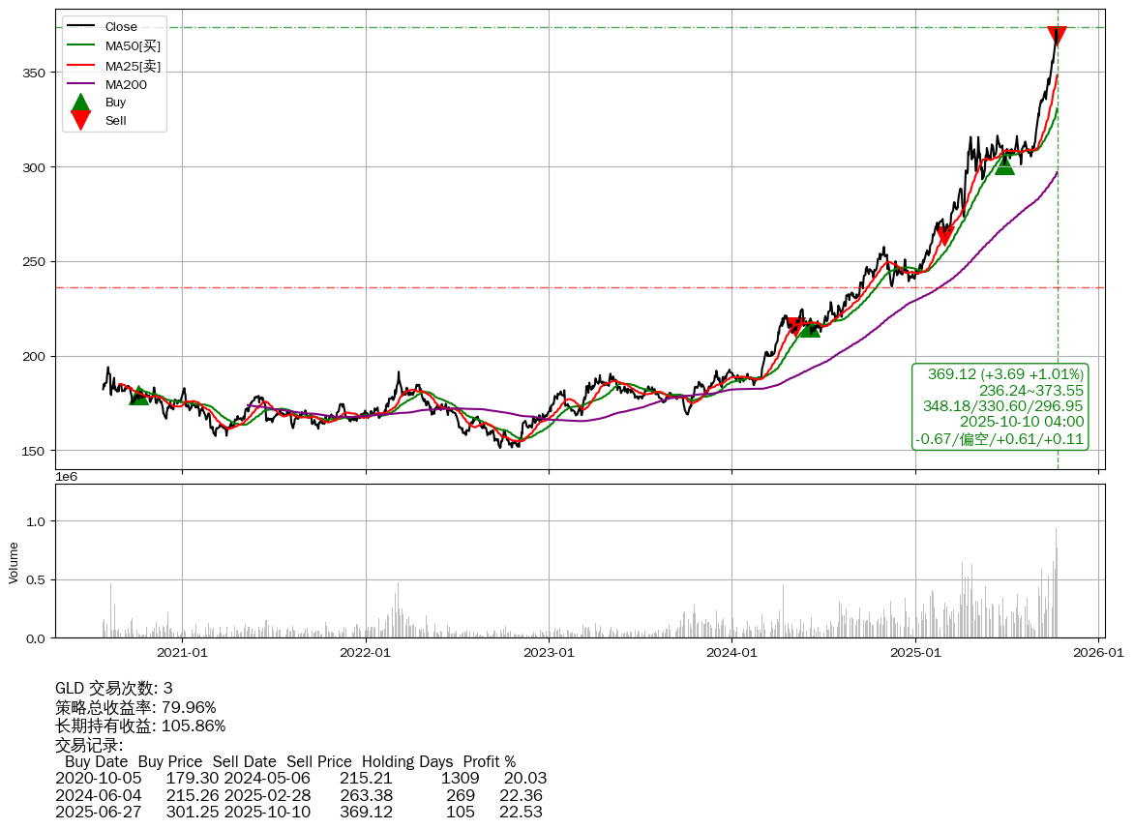1134x829 pixels.
Task: Click the red sell marker from early 2025
Action: coord(944,235)
